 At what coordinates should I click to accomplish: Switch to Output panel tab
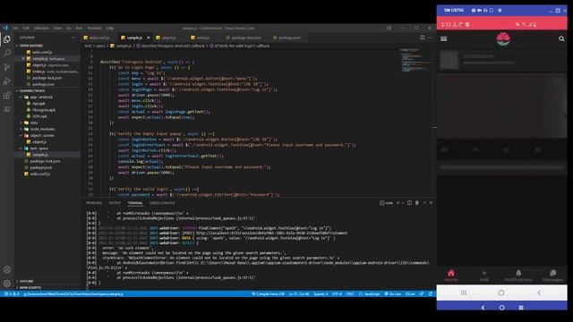115,203
